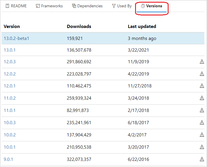Click download count 82,991,873
The image size is (207, 167).
point(78,110)
